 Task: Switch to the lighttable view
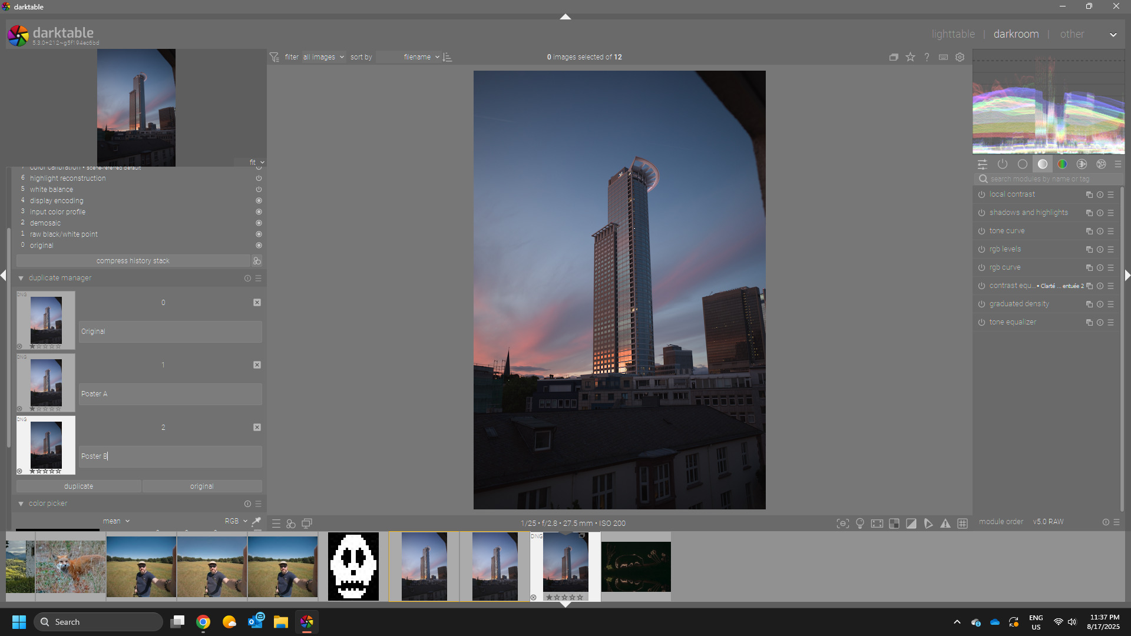pos(953,34)
